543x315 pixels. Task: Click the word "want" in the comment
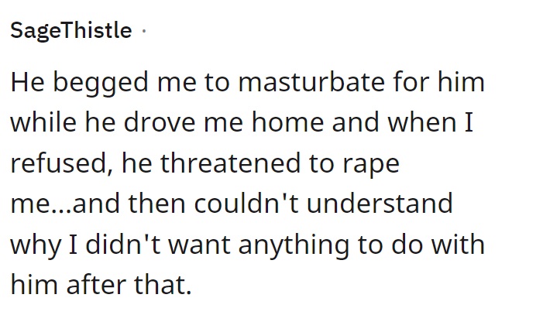click(x=199, y=245)
